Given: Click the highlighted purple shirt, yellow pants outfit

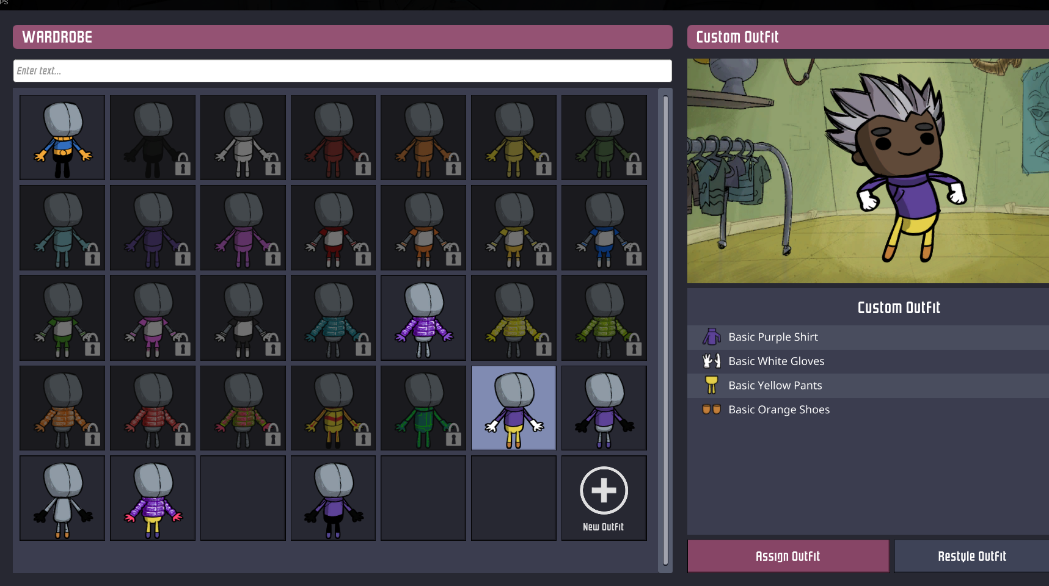Looking at the screenshot, I should pyautogui.click(x=514, y=408).
